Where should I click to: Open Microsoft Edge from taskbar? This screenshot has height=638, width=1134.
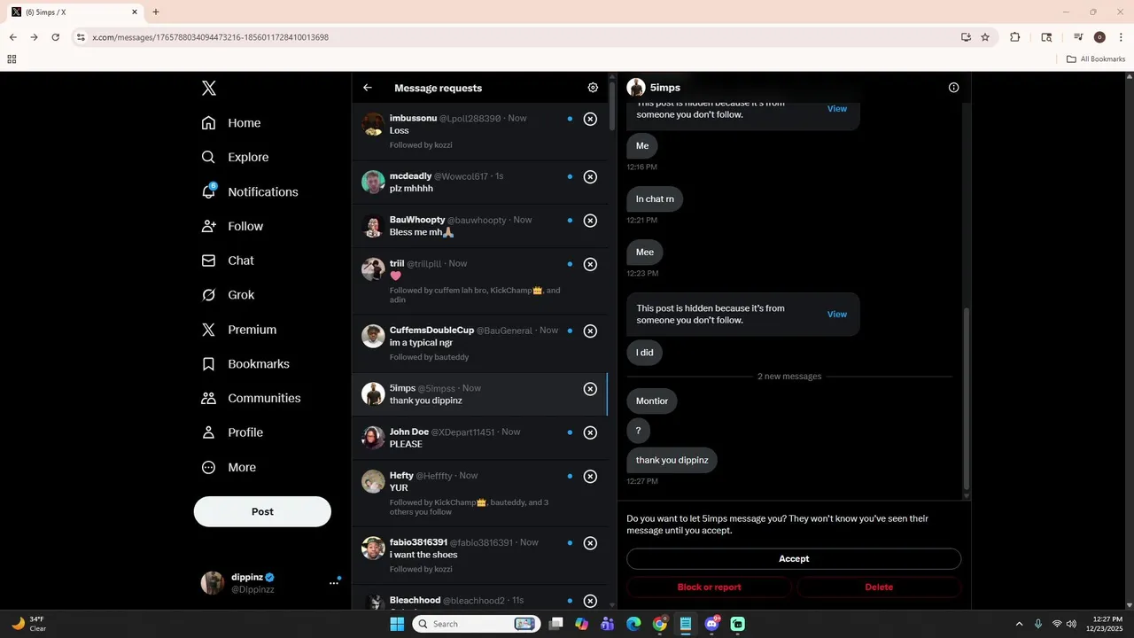coord(633,624)
